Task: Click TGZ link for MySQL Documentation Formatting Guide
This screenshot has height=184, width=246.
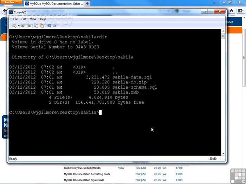Action: tap(138, 174)
